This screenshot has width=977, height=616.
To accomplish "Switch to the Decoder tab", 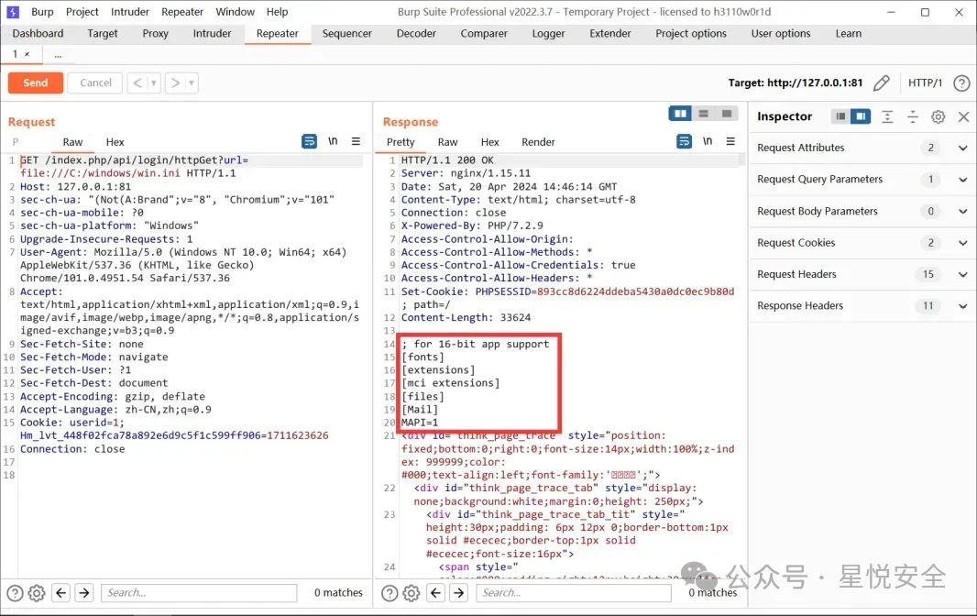I will [x=416, y=34].
